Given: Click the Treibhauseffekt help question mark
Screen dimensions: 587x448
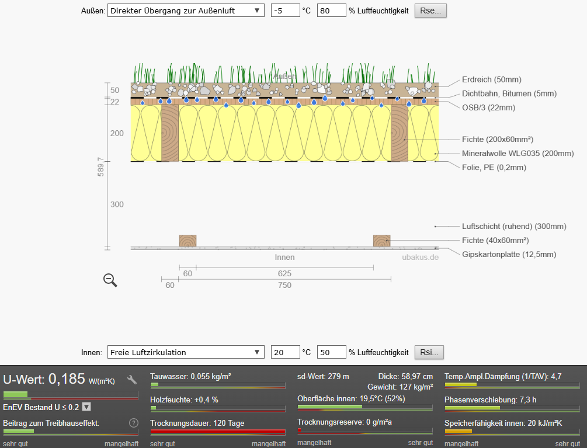Looking at the screenshot, I should pos(133,423).
